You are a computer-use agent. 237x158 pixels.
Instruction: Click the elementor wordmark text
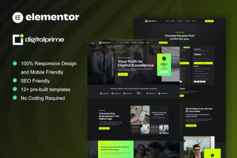pyautogui.click(x=52, y=17)
